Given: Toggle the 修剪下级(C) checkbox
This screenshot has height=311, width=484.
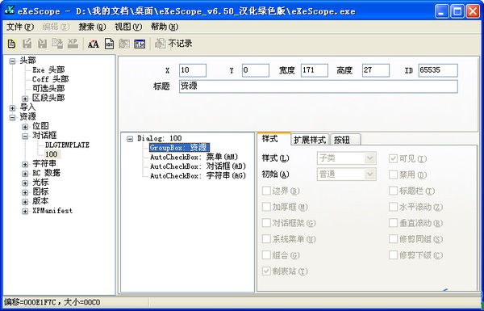Looking at the screenshot, I should pos(393,255).
